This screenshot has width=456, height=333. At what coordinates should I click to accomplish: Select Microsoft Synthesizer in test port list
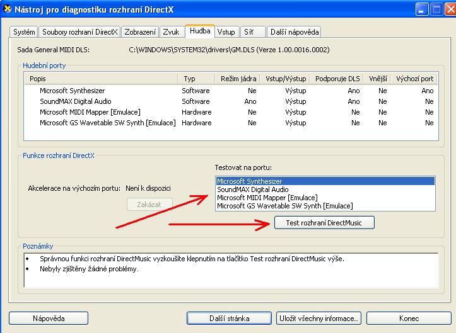click(325, 181)
